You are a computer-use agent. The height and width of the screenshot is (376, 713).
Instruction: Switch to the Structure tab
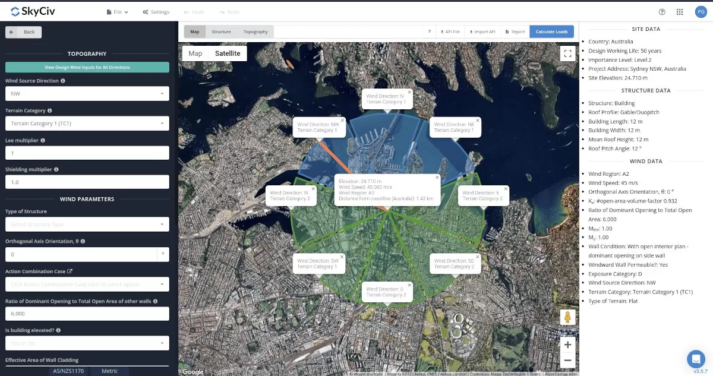tap(221, 31)
